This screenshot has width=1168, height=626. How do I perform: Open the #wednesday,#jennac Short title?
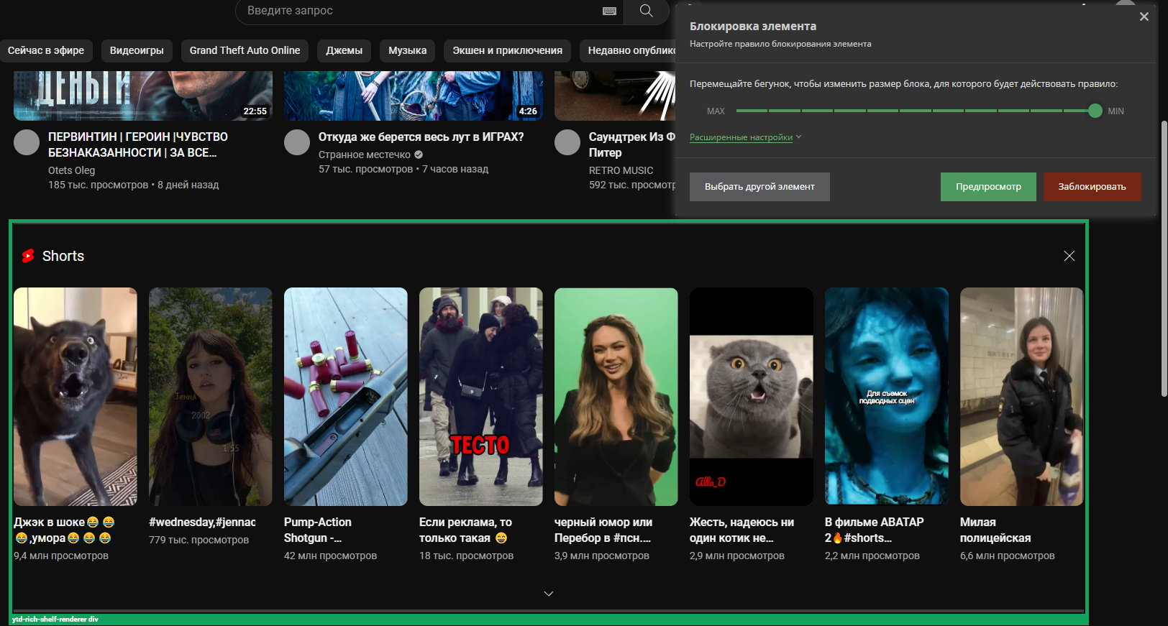click(x=202, y=522)
